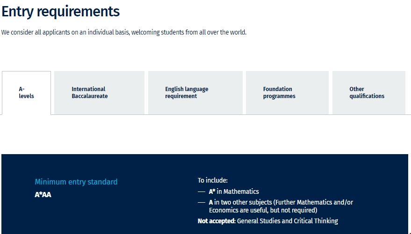Click the "Further Mathematics and/or" text
Viewport: 411px width, 234px height.
pyautogui.click(x=314, y=202)
